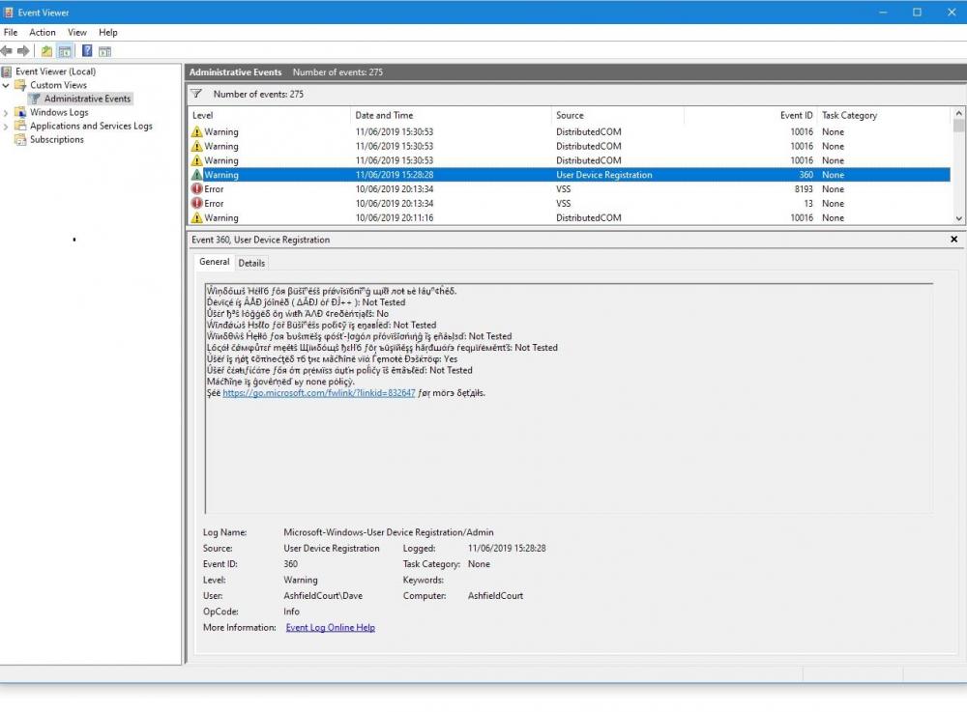Close the event preview pane with X

click(953, 240)
